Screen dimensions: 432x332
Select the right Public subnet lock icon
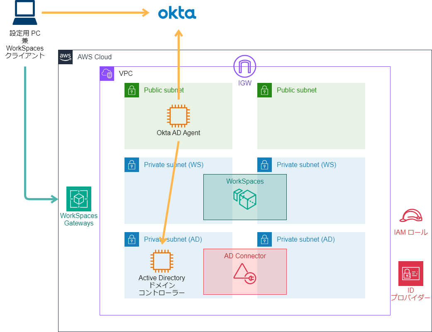point(264,90)
